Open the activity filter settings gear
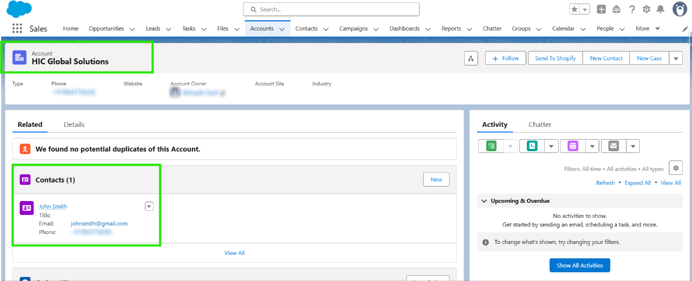Viewport: 692px width, 281px height. point(676,168)
